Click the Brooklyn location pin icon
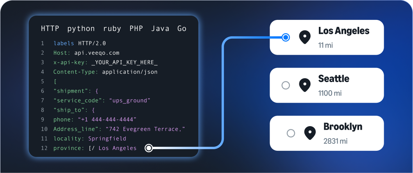 pyautogui.click(x=310, y=133)
